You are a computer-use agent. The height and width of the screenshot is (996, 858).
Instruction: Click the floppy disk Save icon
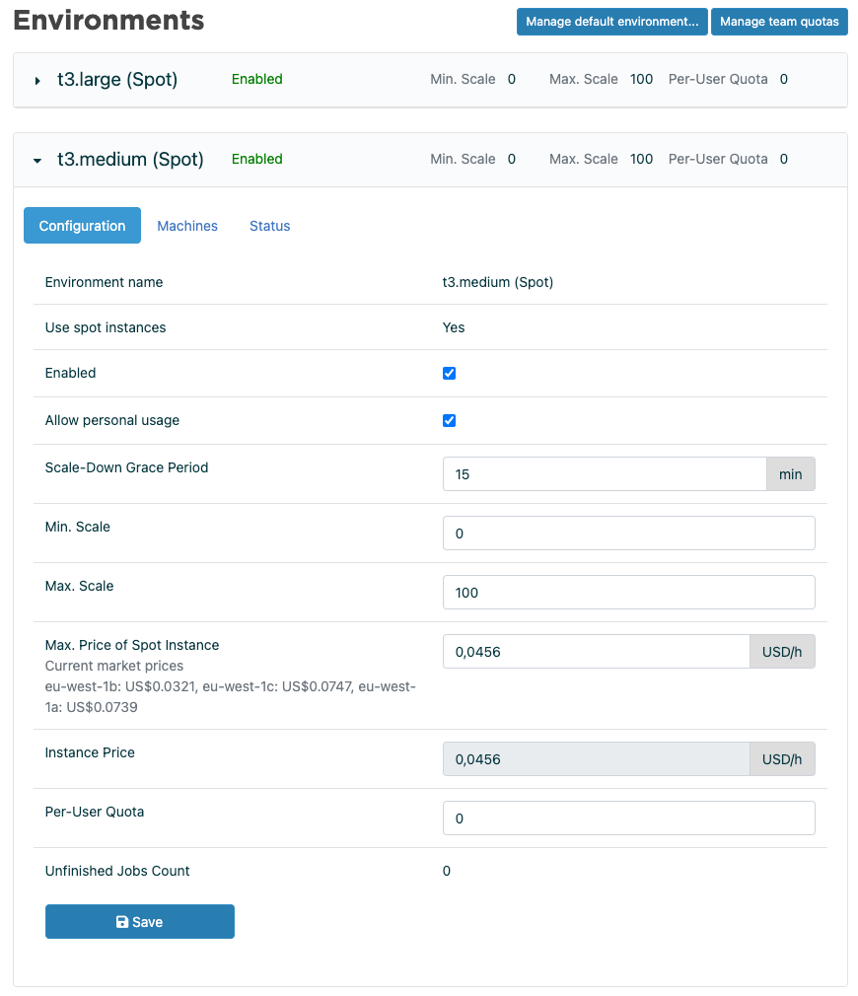coord(122,922)
